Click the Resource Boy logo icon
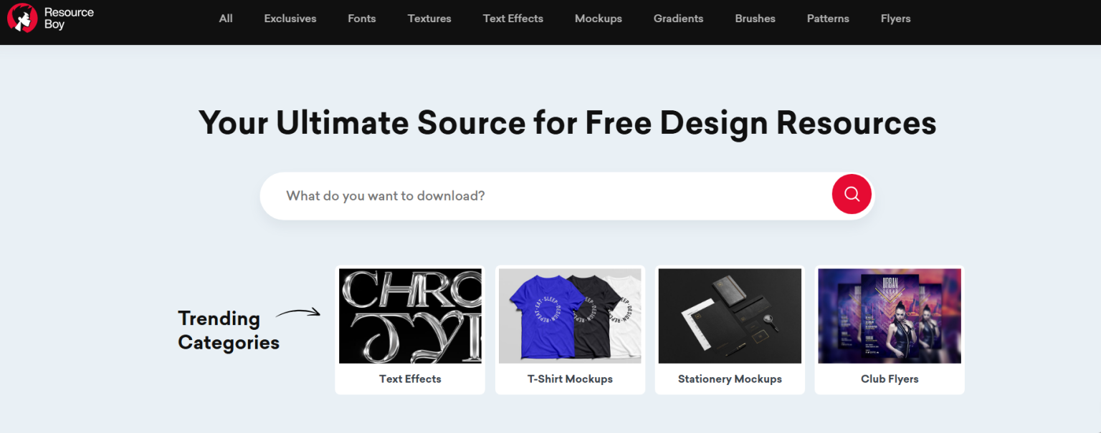The width and height of the screenshot is (1101, 433). [22, 18]
